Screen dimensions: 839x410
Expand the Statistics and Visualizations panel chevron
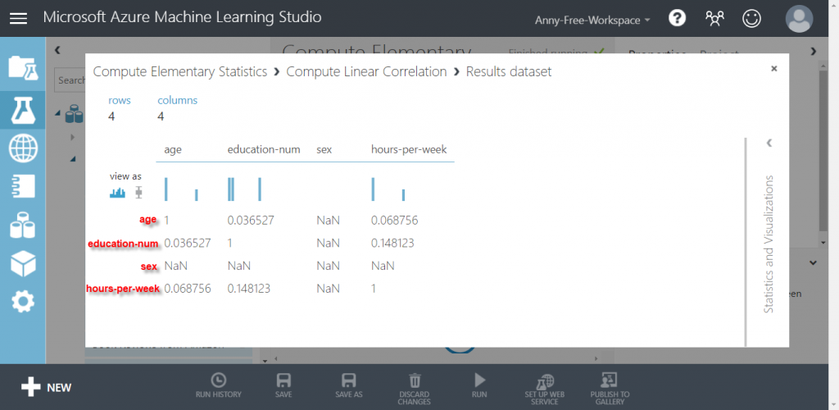pos(769,143)
